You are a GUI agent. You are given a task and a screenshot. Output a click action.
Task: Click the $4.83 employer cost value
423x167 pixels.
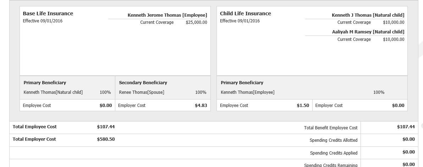click(201, 106)
